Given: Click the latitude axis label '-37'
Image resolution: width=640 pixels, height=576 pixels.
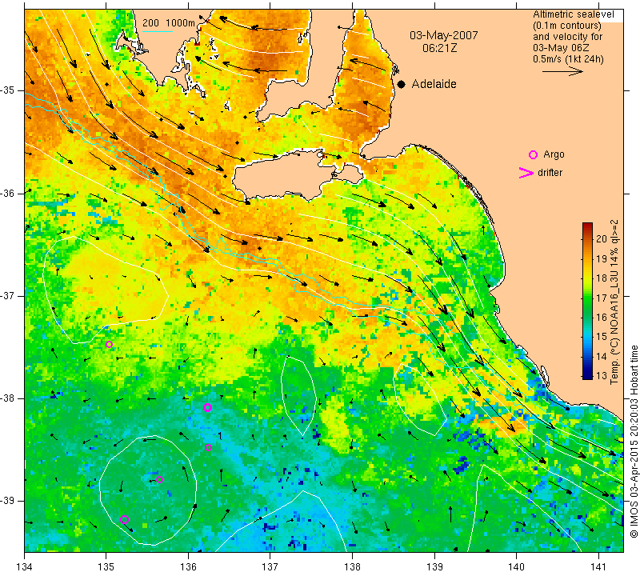Looking at the screenshot, I should pos(8,295).
